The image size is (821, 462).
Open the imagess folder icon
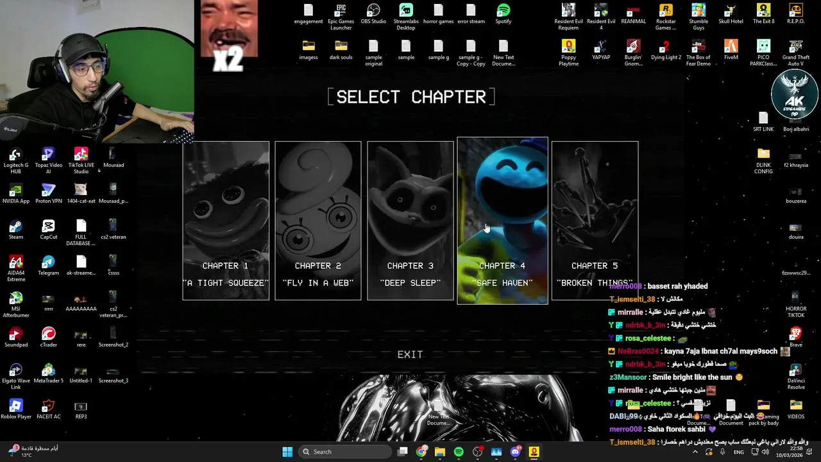(309, 50)
